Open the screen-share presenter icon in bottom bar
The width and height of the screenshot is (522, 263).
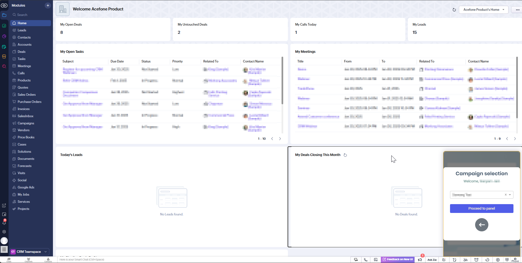tap(356, 260)
